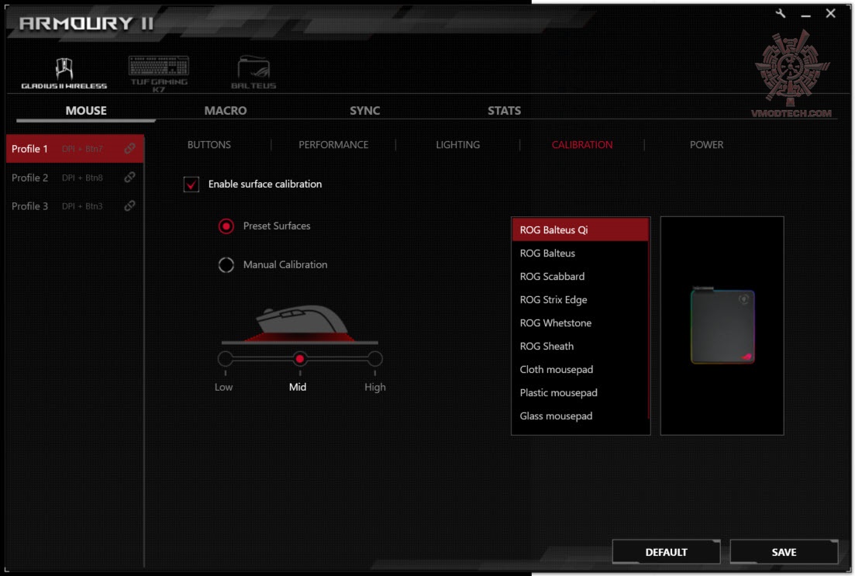
Task: Set lift-off distance slider to Mid
Action: tap(299, 359)
